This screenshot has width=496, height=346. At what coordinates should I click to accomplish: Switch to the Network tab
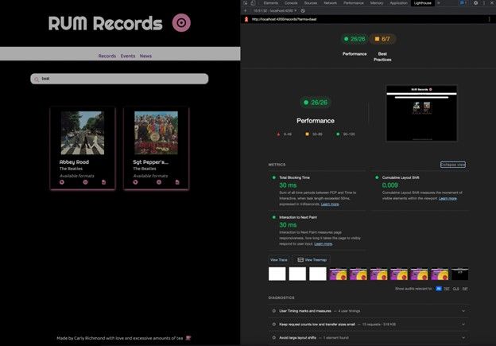[330, 3]
